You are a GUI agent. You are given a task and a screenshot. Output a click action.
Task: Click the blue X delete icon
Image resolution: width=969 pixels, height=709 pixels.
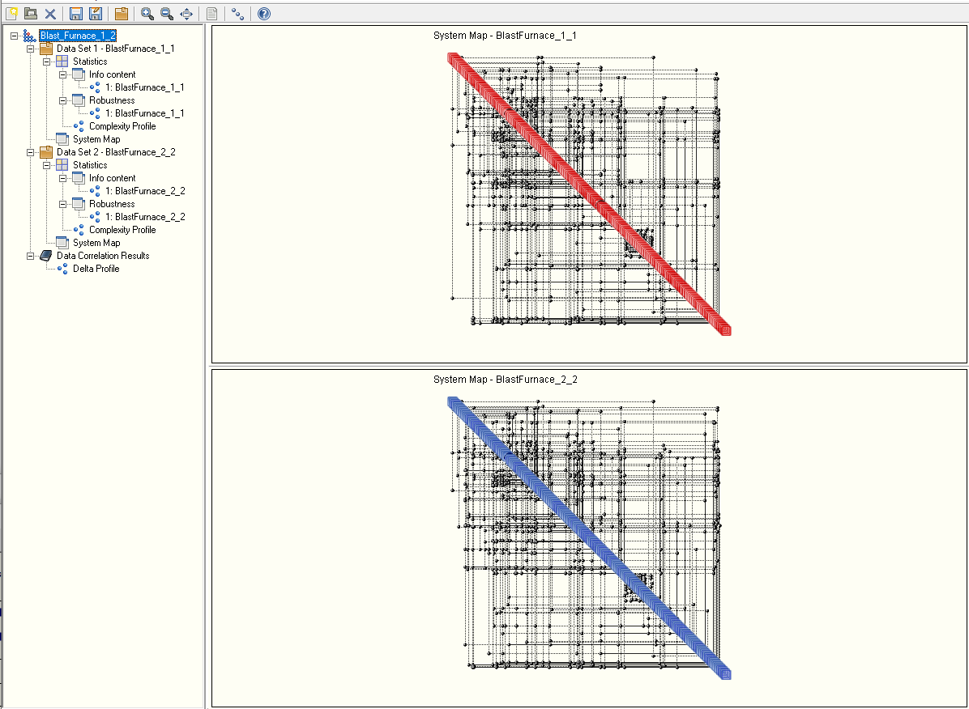[50, 14]
